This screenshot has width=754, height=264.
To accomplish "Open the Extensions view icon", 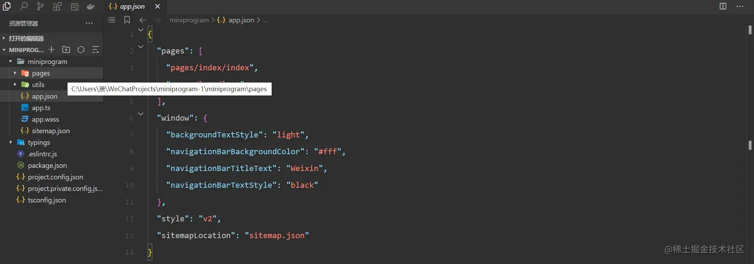I will 57,6.
